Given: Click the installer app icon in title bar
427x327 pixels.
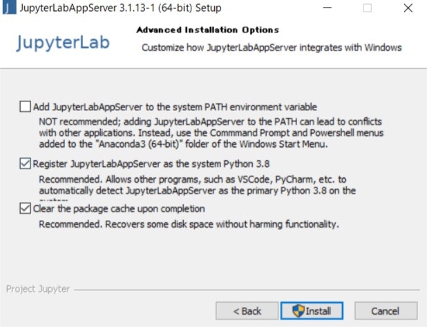Looking at the screenshot, I should (9, 7).
